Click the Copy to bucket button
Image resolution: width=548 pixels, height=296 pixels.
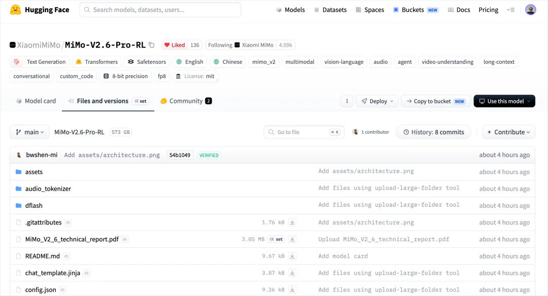[x=435, y=101]
